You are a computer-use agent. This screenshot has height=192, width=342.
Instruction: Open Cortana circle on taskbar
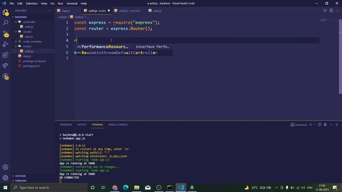pyautogui.click(x=92, y=187)
